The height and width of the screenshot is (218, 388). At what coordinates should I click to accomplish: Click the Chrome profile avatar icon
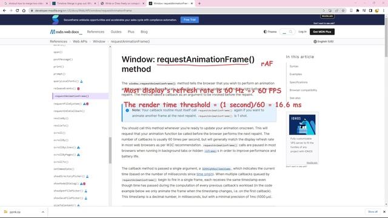pyautogui.click(x=377, y=11)
